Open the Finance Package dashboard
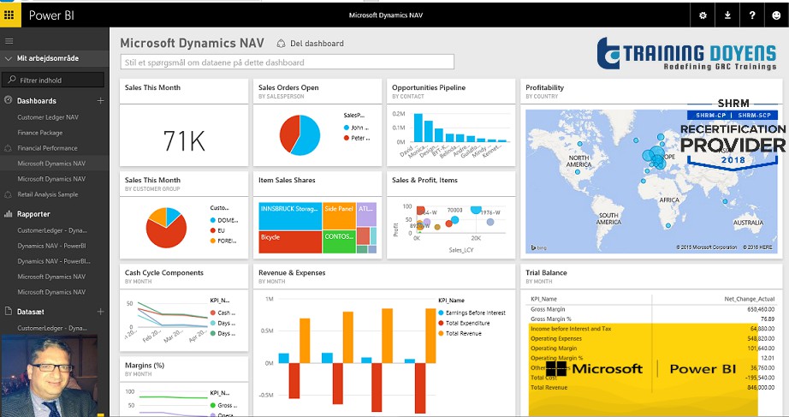This screenshot has height=417, width=789. (x=39, y=133)
